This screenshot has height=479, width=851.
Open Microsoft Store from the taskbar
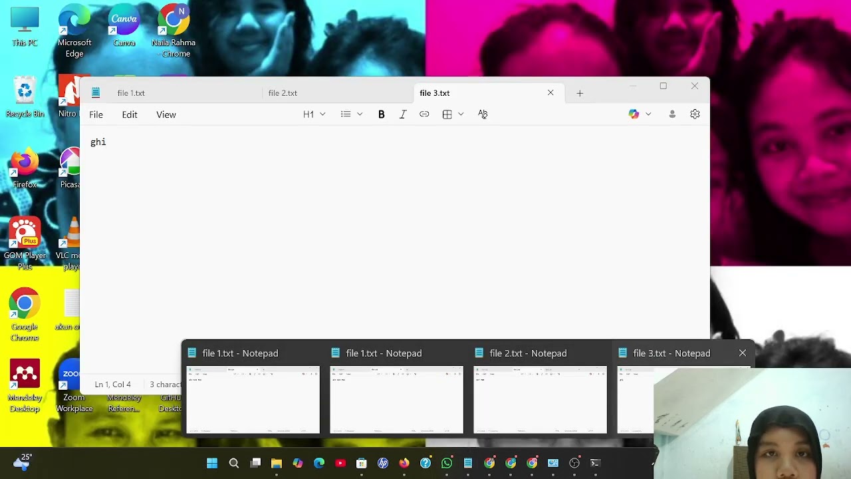click(362, 463)
